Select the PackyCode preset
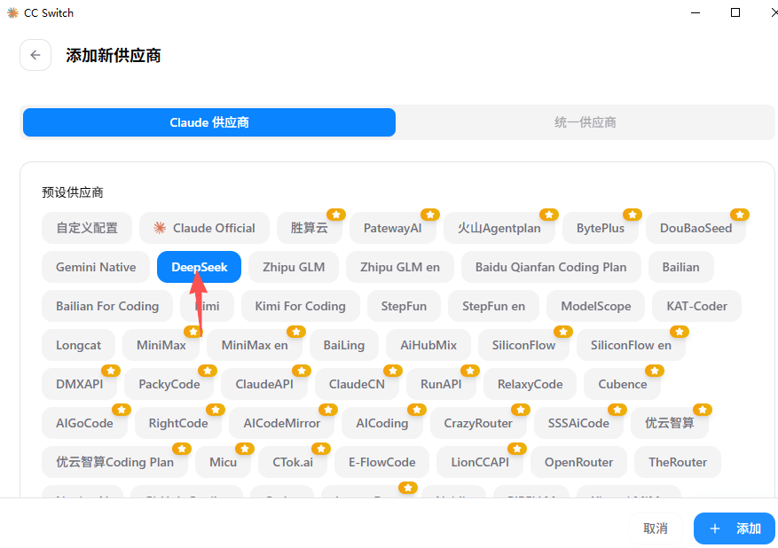The image size is (778, 548). click(169, 384)
